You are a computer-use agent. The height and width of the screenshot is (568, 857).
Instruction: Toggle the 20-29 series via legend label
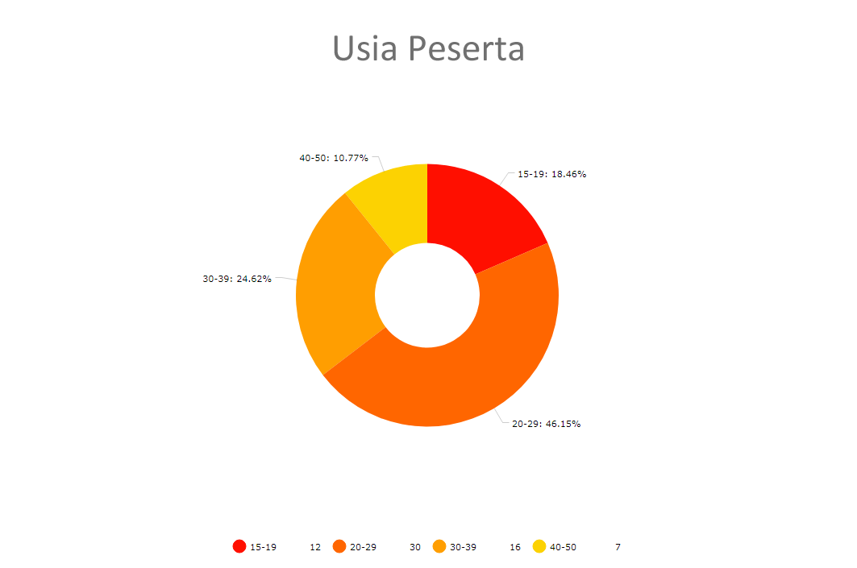point(364,548)
